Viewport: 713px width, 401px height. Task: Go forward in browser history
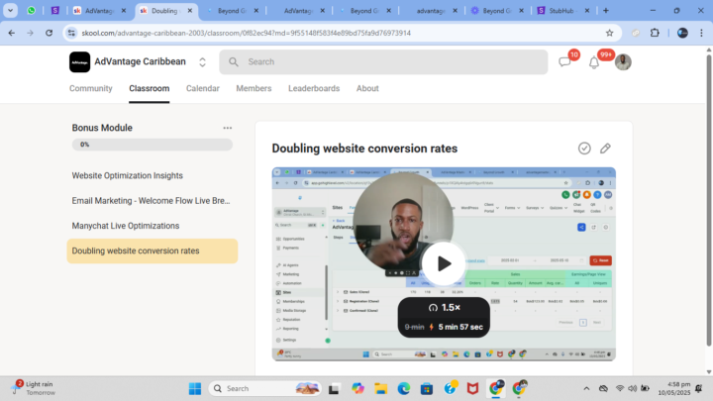point(30,33)
